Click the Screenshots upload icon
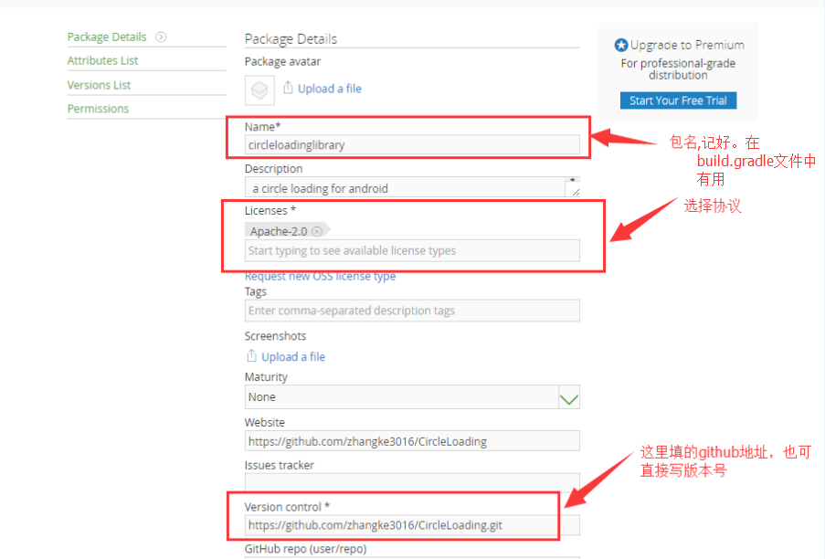This screenshot has width=825, height=559. [x=252, y=356]
